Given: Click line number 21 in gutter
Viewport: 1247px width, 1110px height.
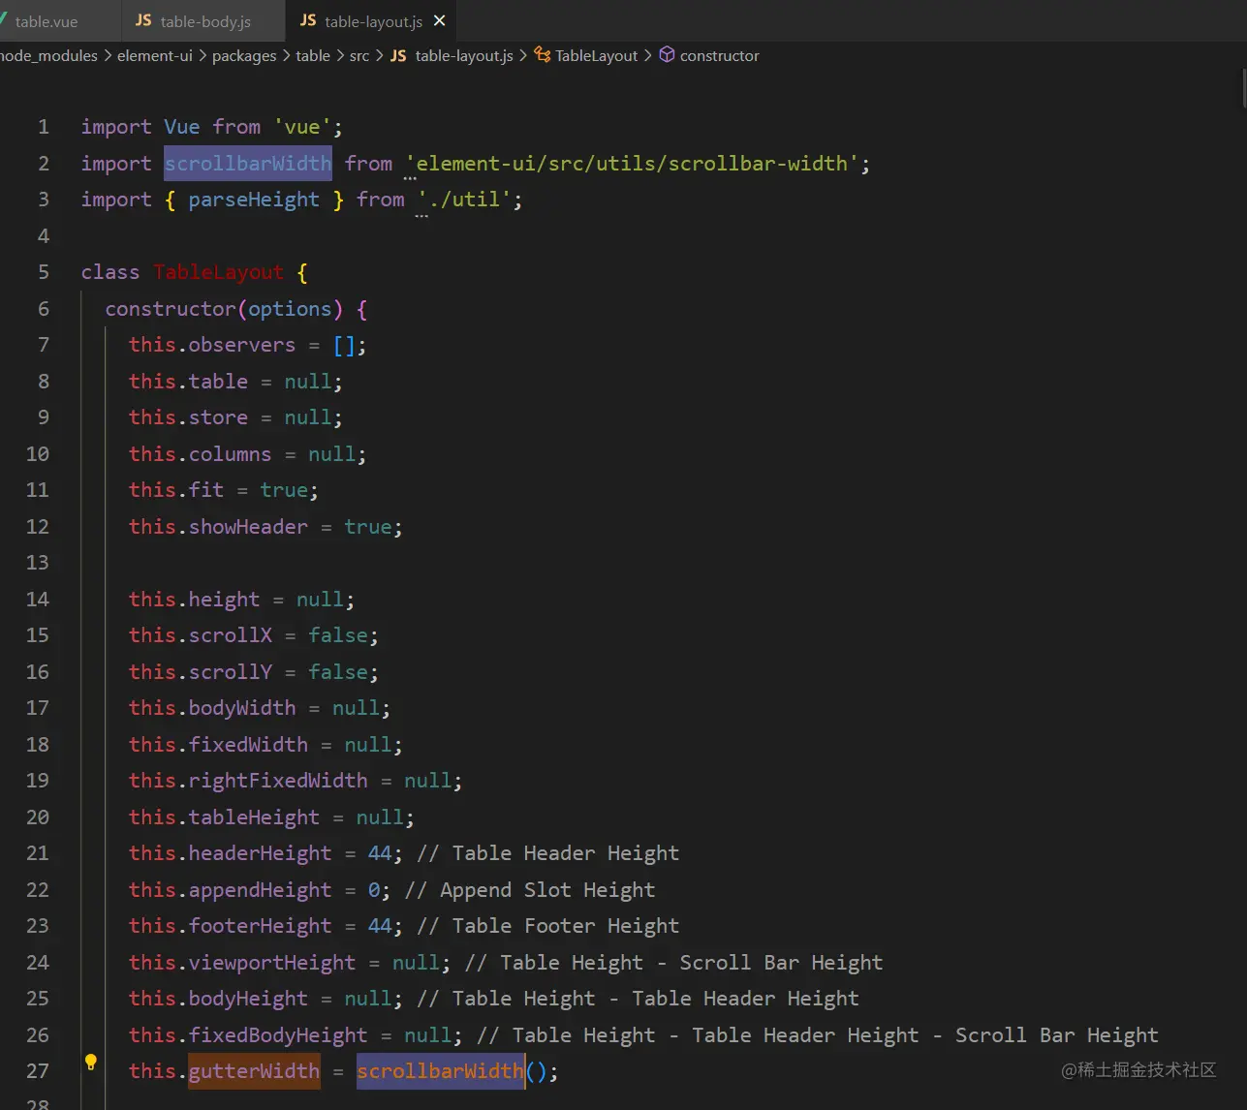Looking at the screenshot, I should (38, 853).
